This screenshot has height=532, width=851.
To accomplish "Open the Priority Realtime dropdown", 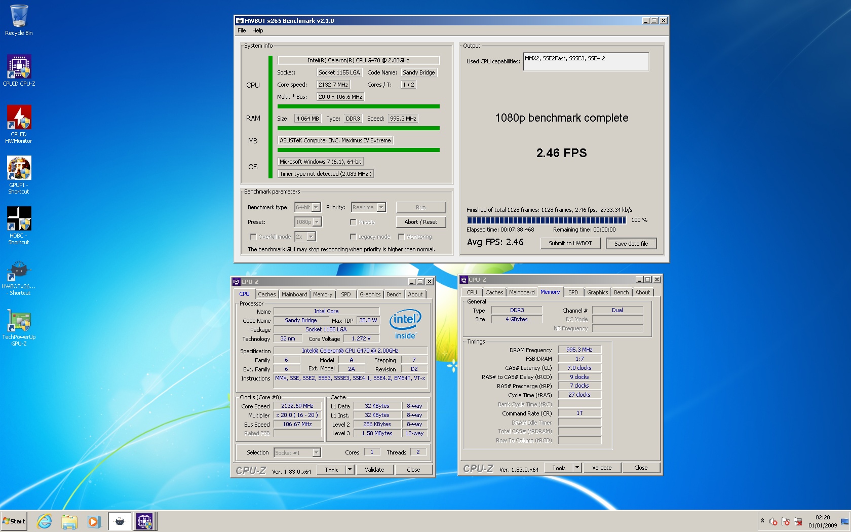I will click(x=369, y=207).
